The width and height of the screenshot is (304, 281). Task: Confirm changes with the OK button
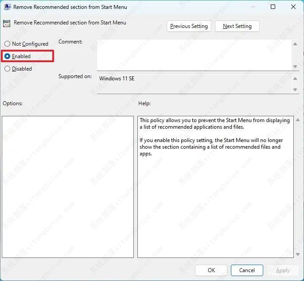[x=211, y=270]
